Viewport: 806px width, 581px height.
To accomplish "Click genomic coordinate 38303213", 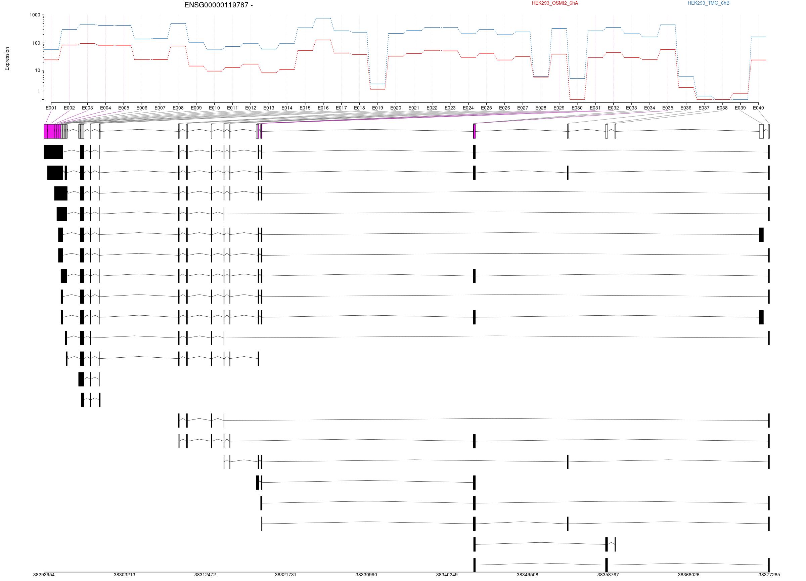I will point(124,575).
